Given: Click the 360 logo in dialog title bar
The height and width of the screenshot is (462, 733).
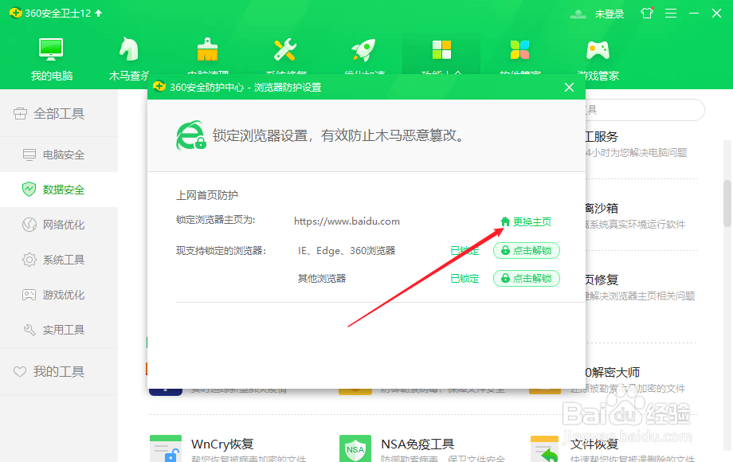Looking at the screenshot, I should 159,87.
